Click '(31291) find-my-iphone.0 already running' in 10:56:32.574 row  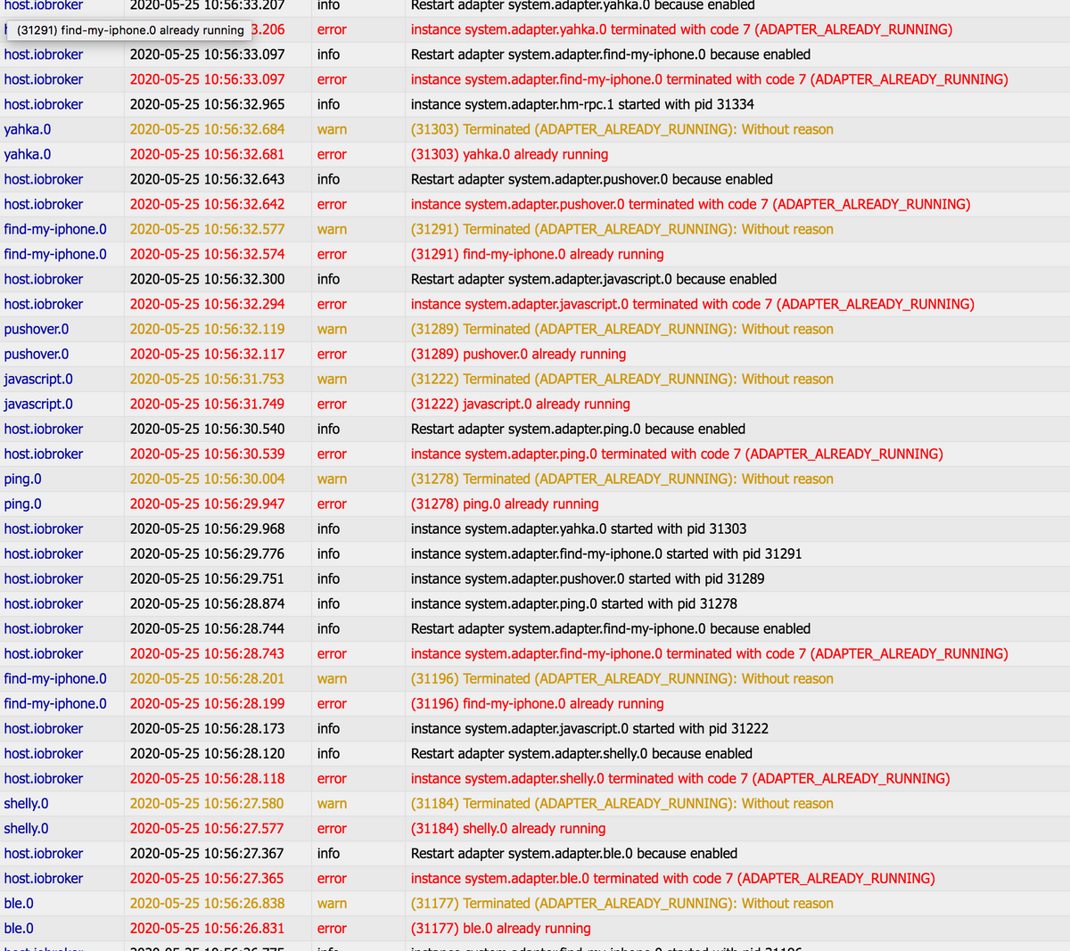(537, 254)
